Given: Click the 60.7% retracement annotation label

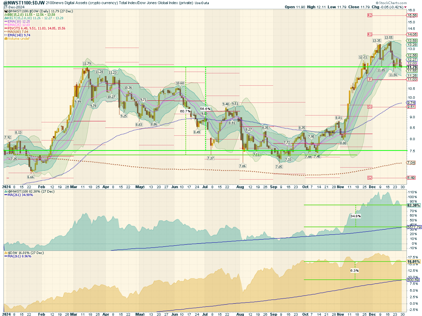Looking at the screenshot, I should 185,111.
